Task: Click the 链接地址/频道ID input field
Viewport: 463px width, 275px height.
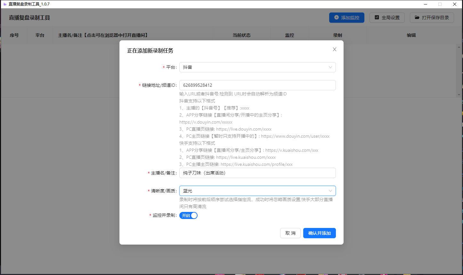Action: click(257, 85)
